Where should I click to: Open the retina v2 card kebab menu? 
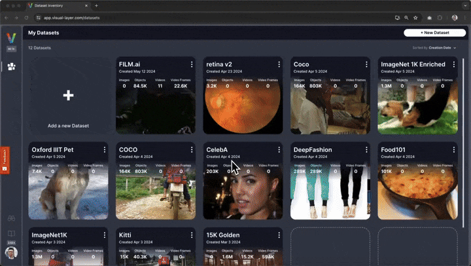(279, 64)
